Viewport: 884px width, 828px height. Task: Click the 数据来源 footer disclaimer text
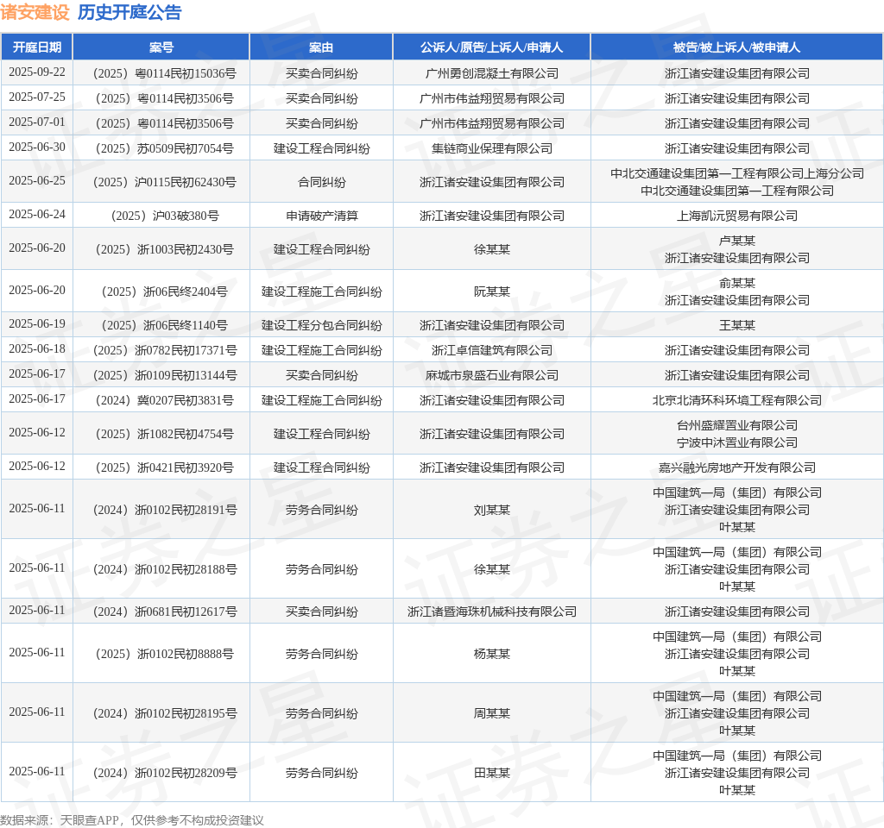[x=132, y=820]
